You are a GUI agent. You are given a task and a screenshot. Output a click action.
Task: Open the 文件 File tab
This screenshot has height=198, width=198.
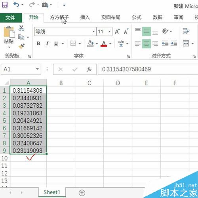11,18
